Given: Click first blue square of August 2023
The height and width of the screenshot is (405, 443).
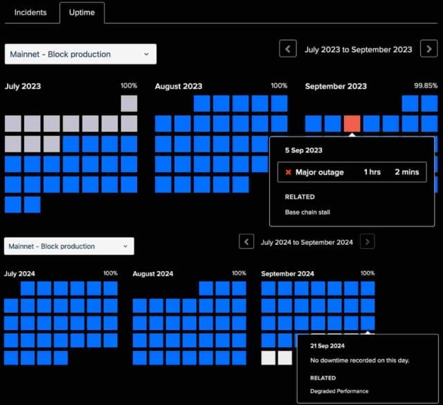Looking at the screenshot, I should (202, 103).
